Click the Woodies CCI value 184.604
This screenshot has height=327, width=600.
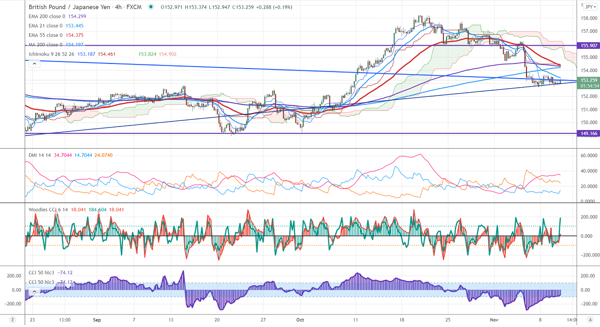98,210
